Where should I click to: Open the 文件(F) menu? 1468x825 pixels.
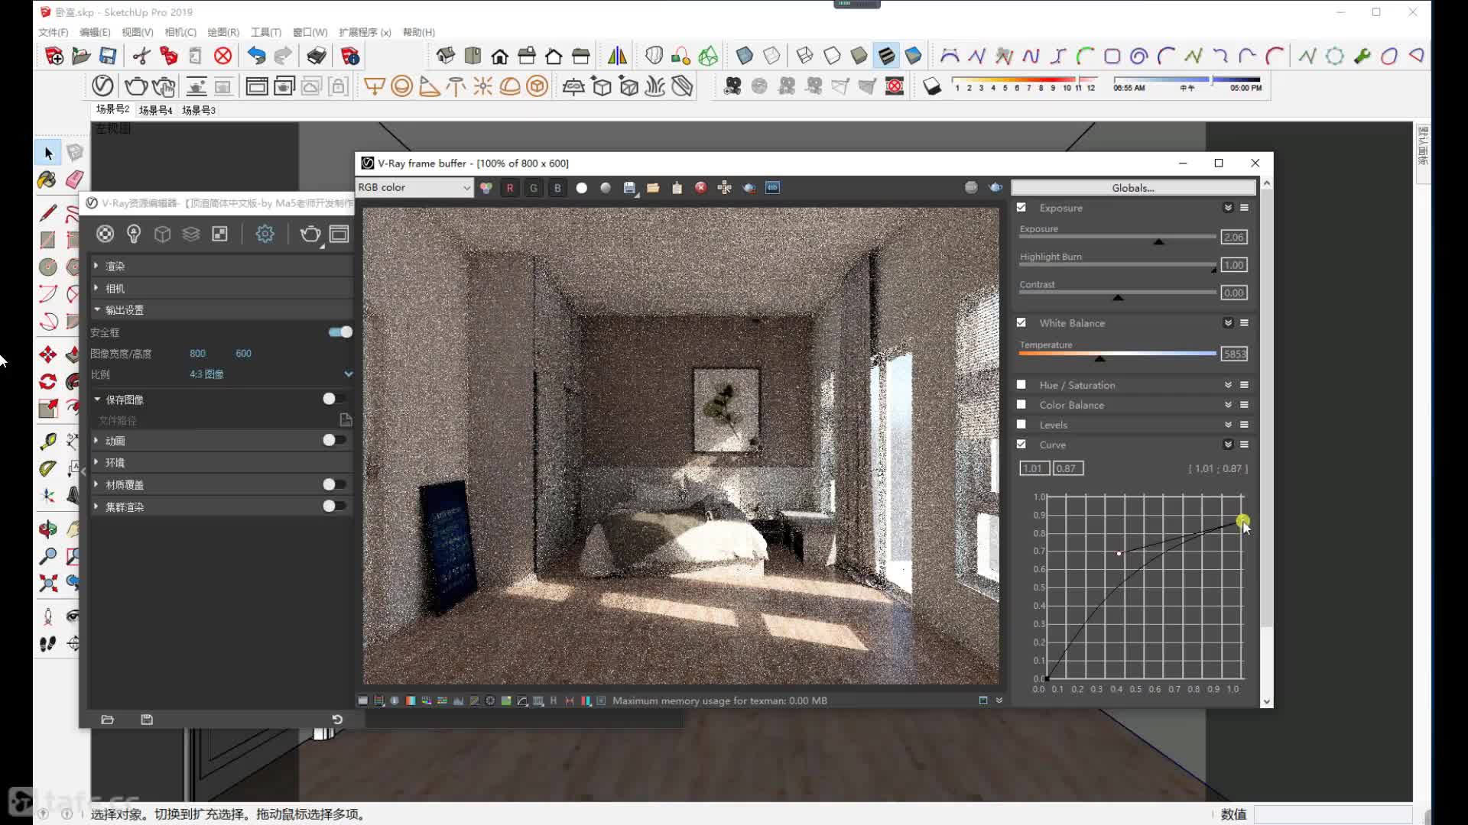tap(54, 32)
